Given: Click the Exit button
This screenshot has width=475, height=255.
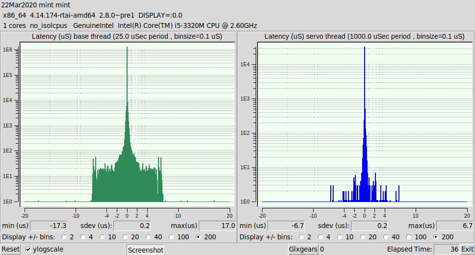Looking at the screenshot, I should coord(467,249).
